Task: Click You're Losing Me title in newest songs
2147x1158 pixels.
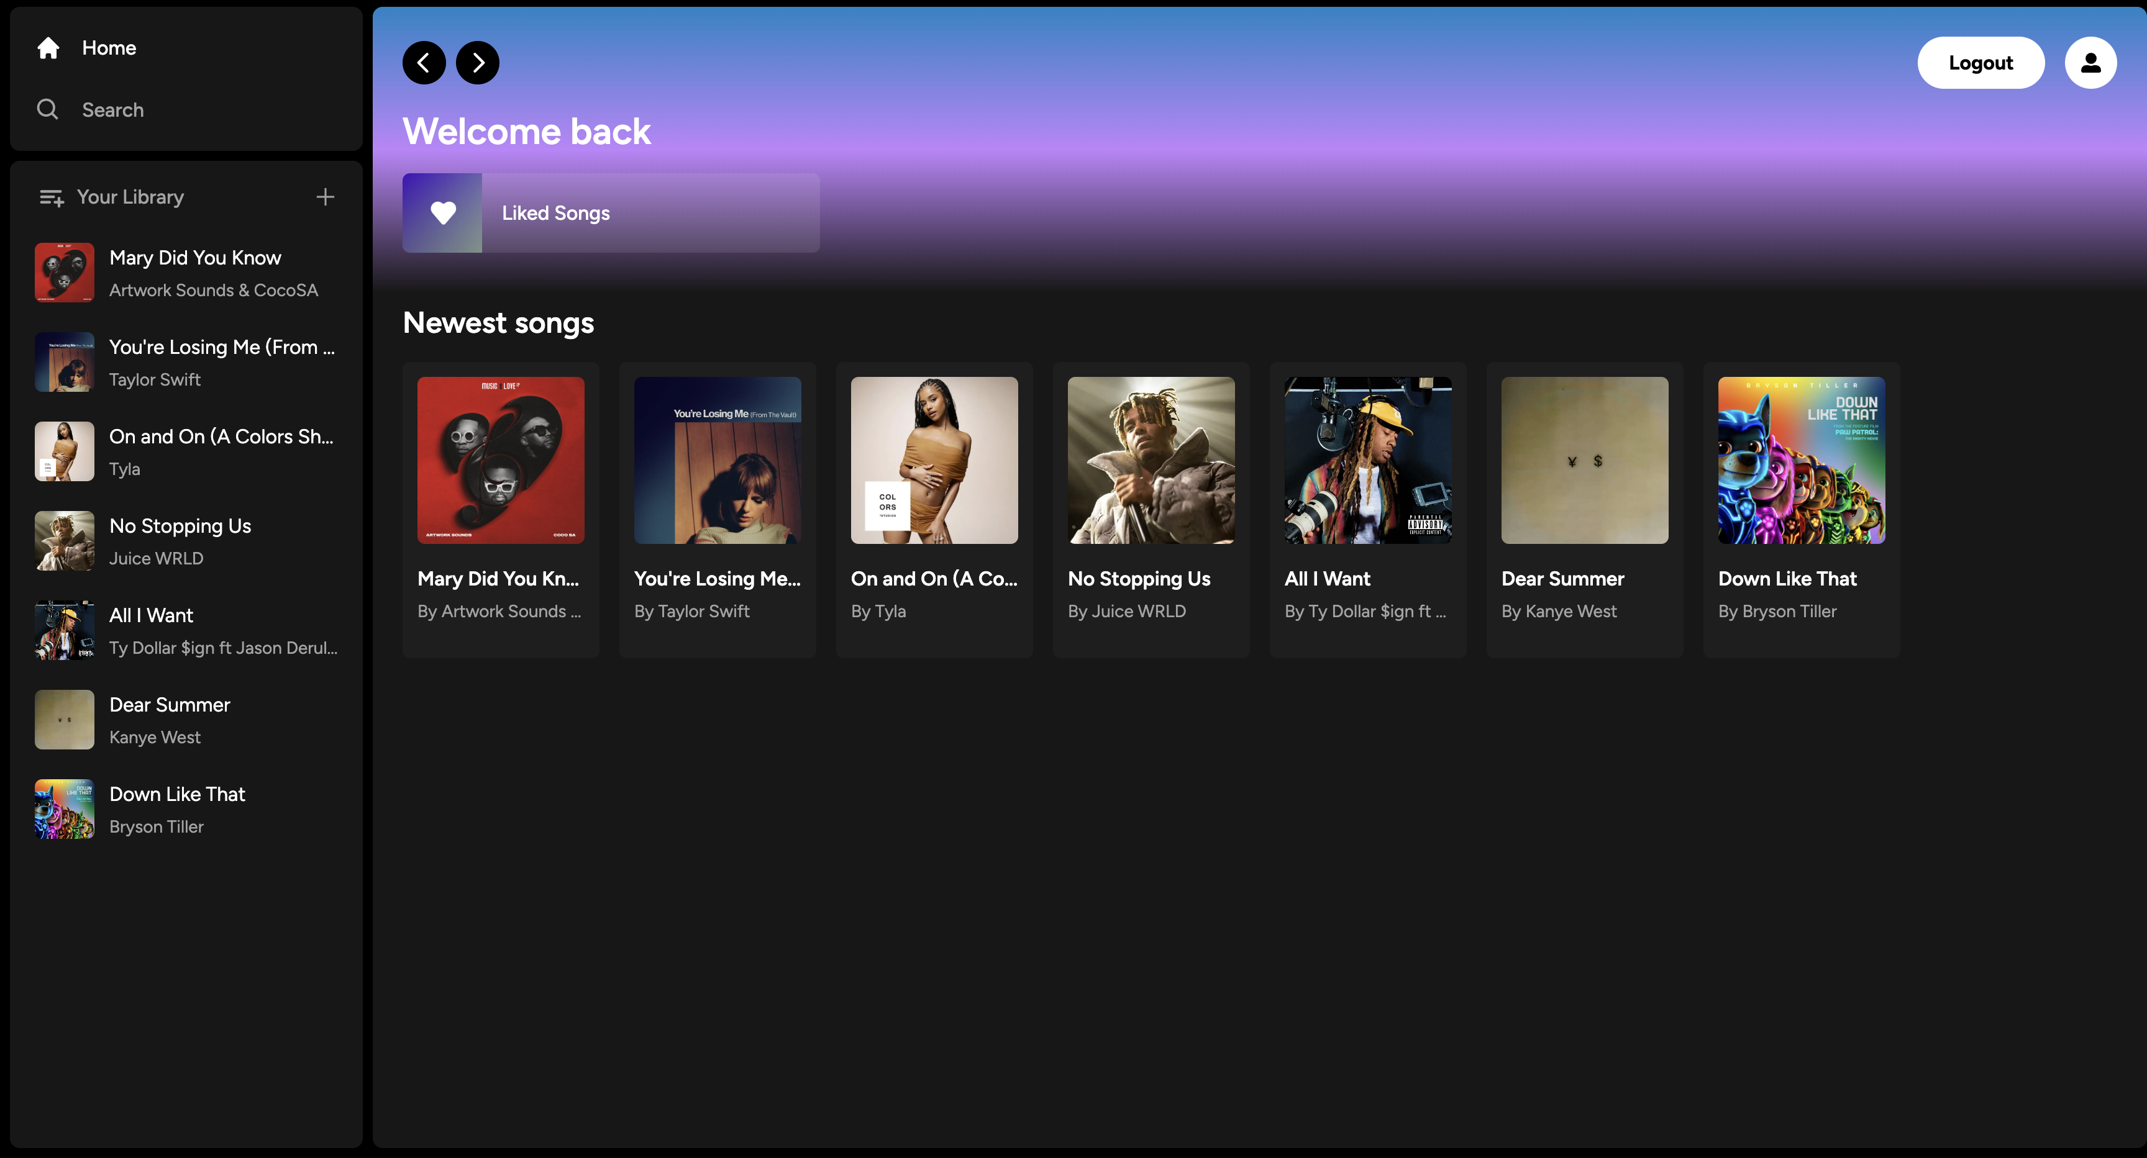Action: [x=717, y=579]
